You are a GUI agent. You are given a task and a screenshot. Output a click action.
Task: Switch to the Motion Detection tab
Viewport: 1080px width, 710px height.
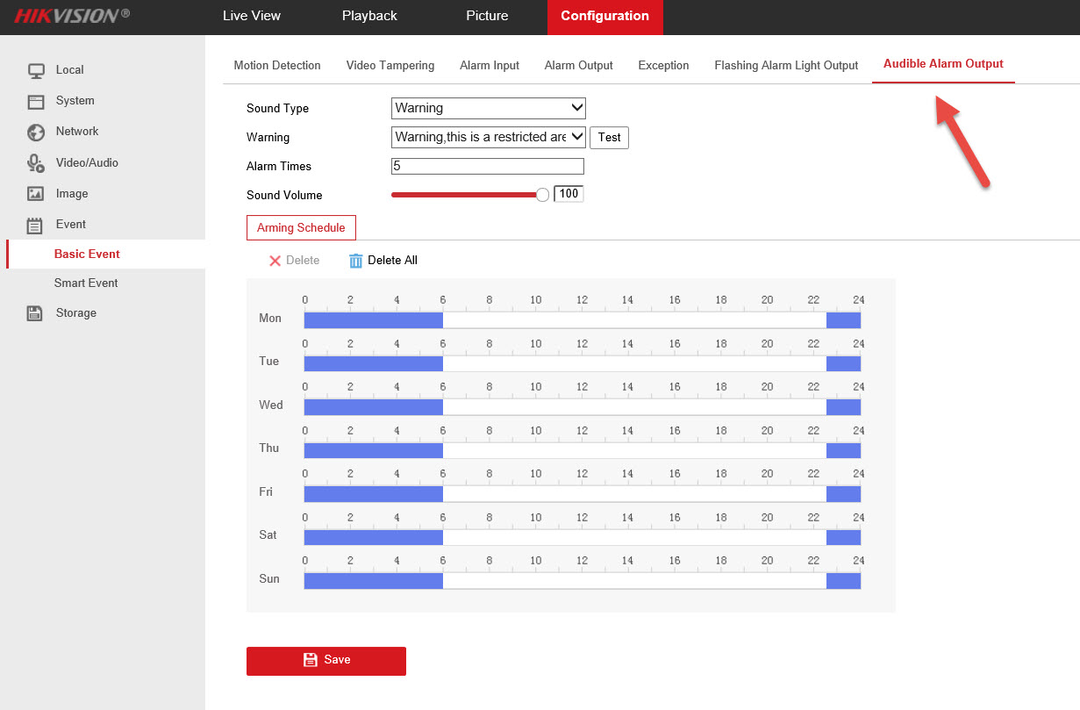click(x=277, y=66)
